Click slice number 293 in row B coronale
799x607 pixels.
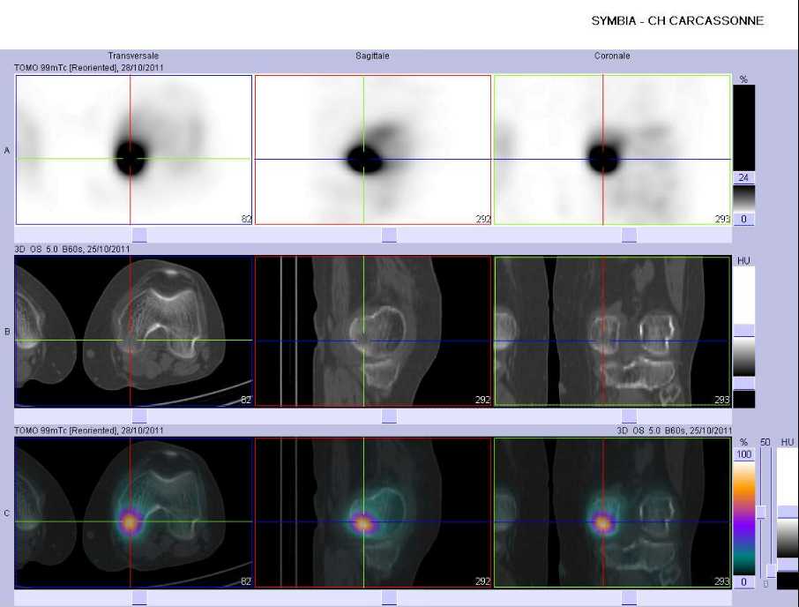pyautogui.click(x=722, y=400)
